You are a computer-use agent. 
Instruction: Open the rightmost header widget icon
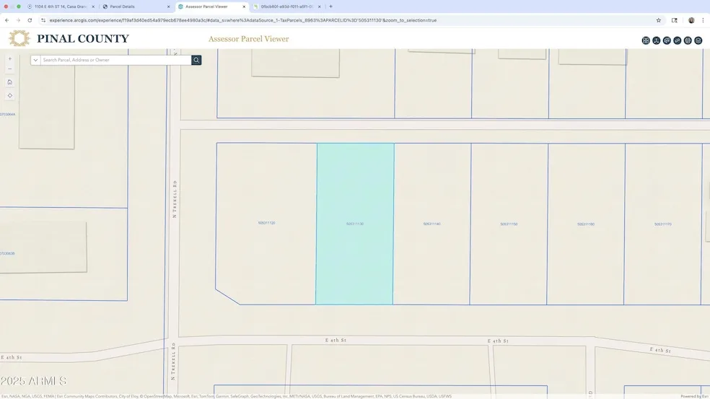698,40
